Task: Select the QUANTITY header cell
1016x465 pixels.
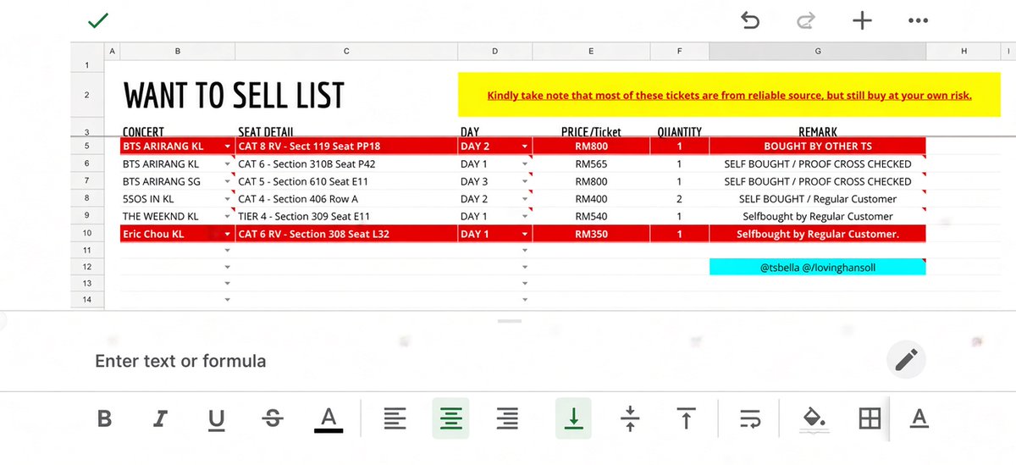Action: pyautogui.click(x=680, y=132)
